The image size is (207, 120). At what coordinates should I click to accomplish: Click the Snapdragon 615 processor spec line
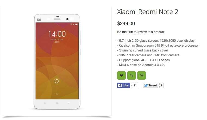tap(158, 46)
